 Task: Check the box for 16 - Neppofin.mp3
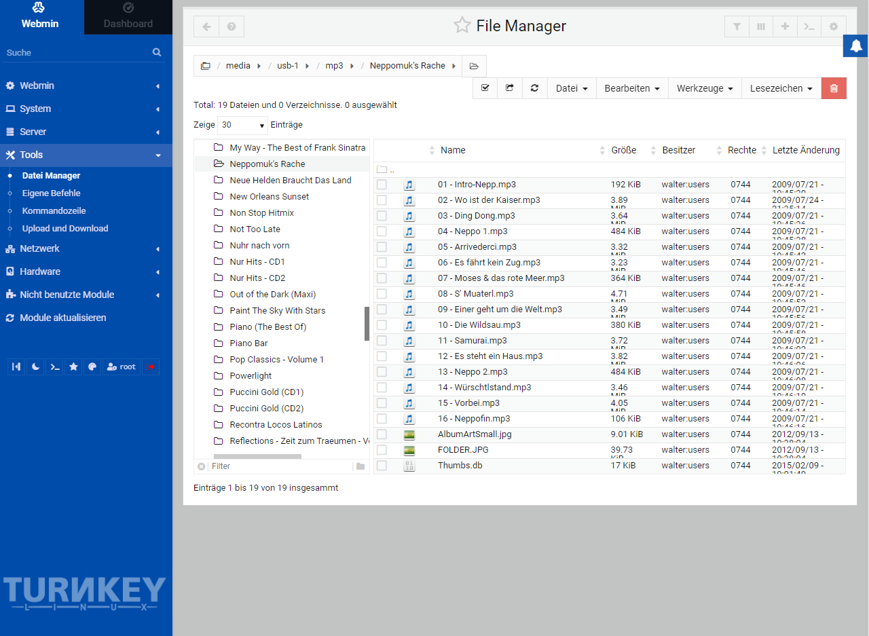point(382,419)
